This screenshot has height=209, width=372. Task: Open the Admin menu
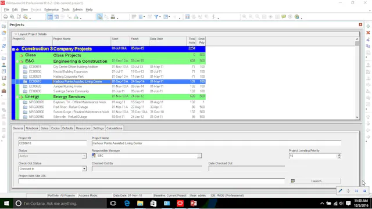77,10
